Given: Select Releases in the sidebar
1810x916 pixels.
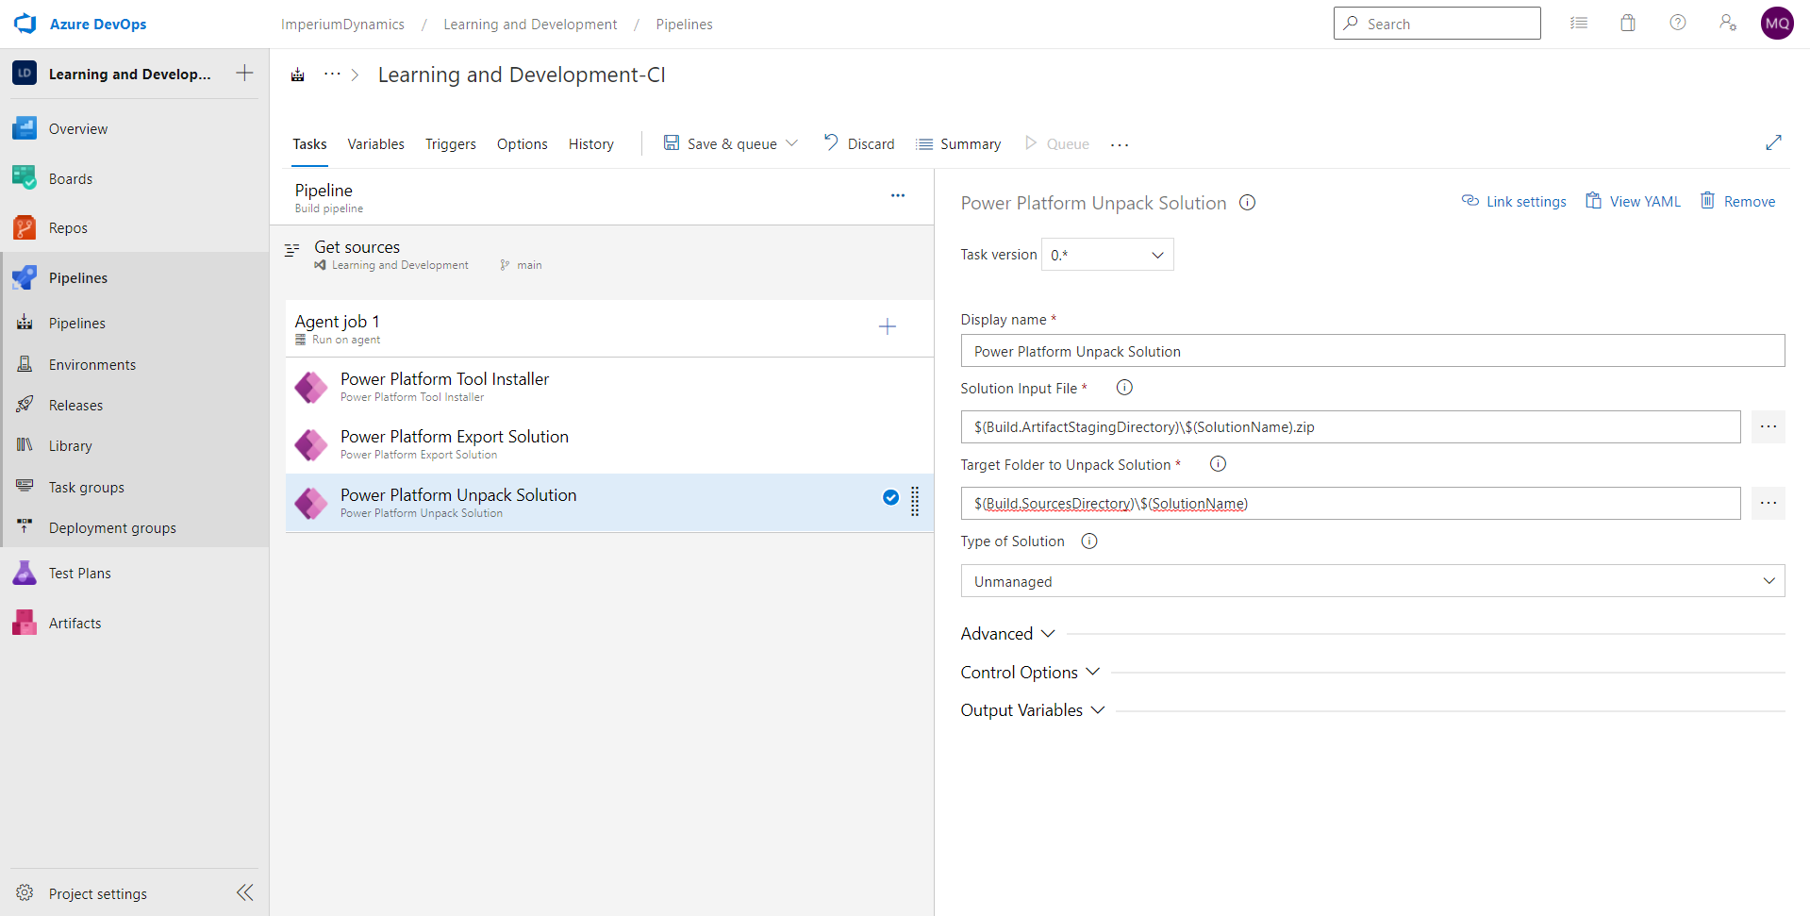Looking at the screenshot, I should (x=75, y=404).
